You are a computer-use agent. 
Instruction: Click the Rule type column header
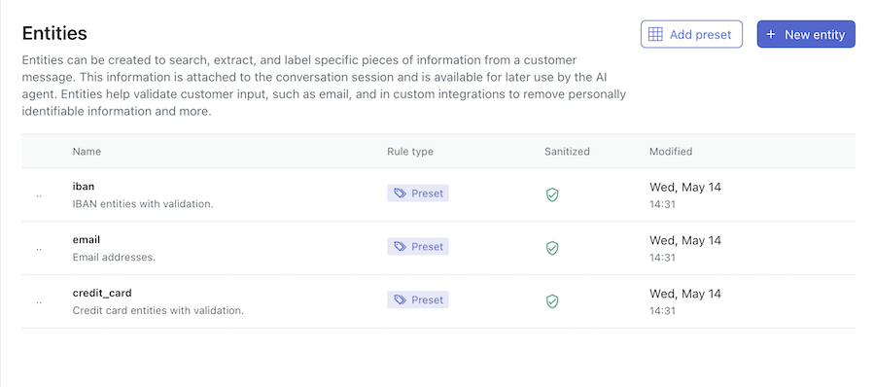[x=410, y=151]
